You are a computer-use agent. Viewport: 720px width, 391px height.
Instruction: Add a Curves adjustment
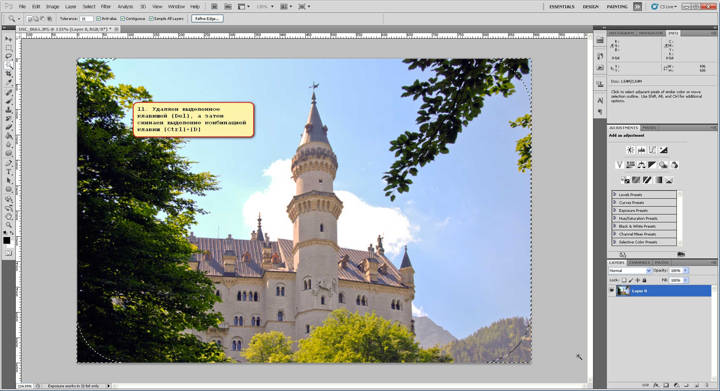tap(652, 150)
